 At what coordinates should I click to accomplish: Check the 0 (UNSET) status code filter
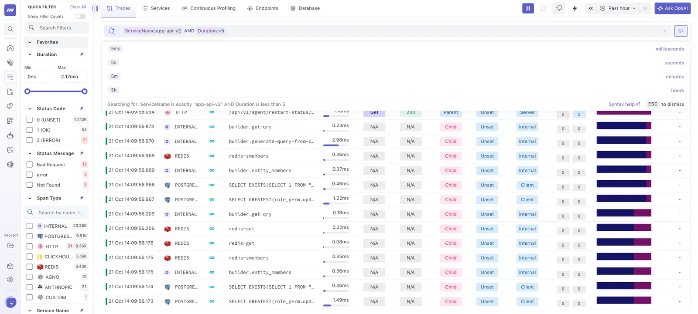point(30,120)
